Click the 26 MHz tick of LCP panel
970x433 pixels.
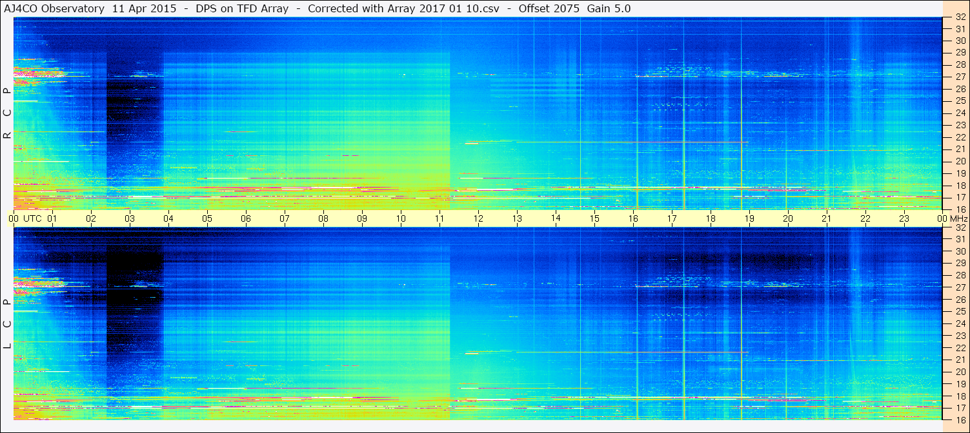[960, 300]
